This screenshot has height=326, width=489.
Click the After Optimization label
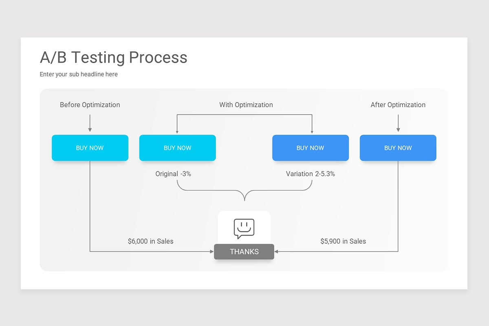[398, 105]
